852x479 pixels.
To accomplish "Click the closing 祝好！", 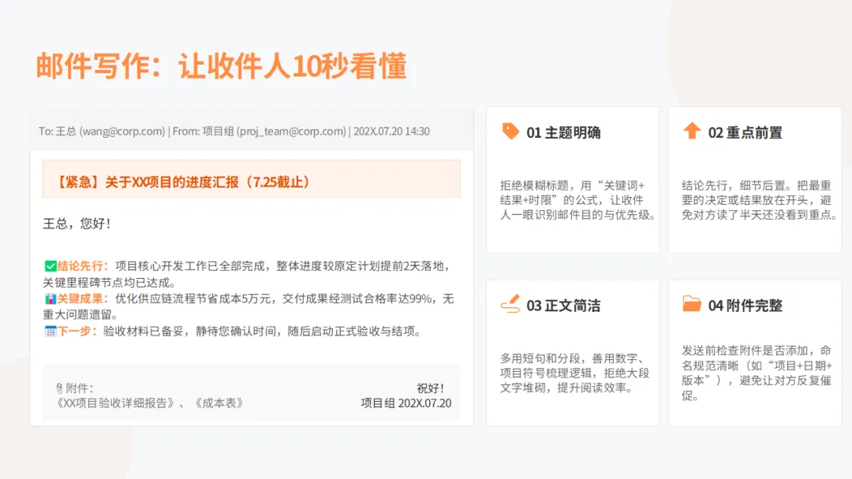I will 432,388.
